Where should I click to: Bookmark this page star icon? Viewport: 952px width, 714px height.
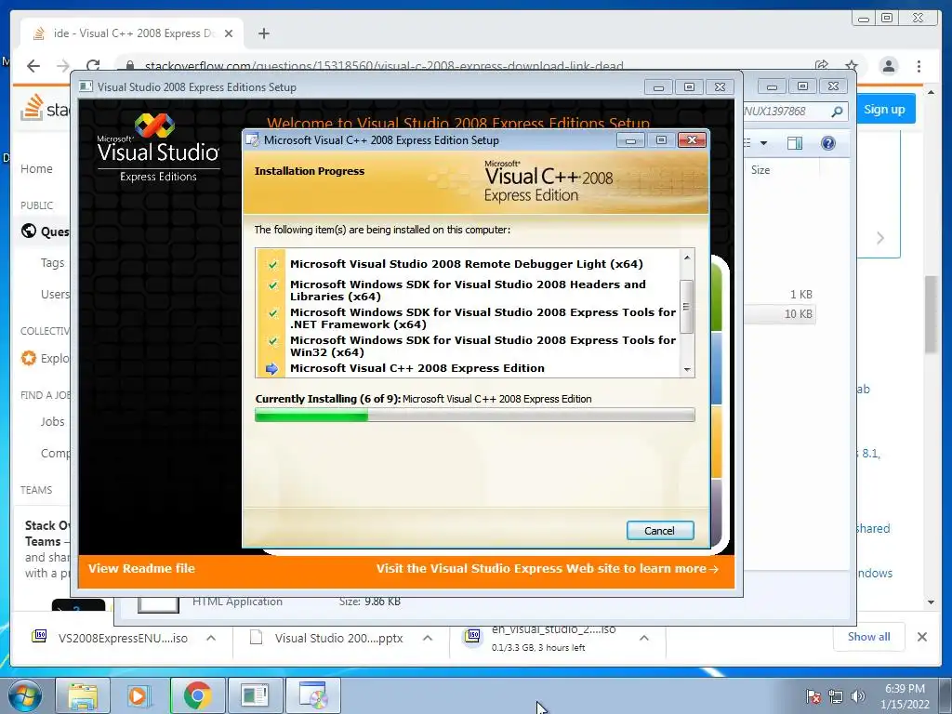pyautogui.click(x=852, y=66)
